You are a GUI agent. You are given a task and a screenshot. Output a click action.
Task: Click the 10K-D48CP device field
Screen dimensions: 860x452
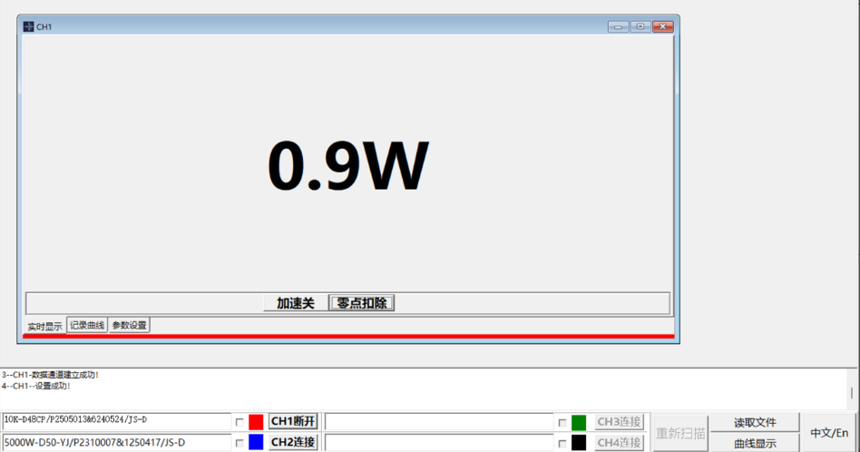pos(116,421)
